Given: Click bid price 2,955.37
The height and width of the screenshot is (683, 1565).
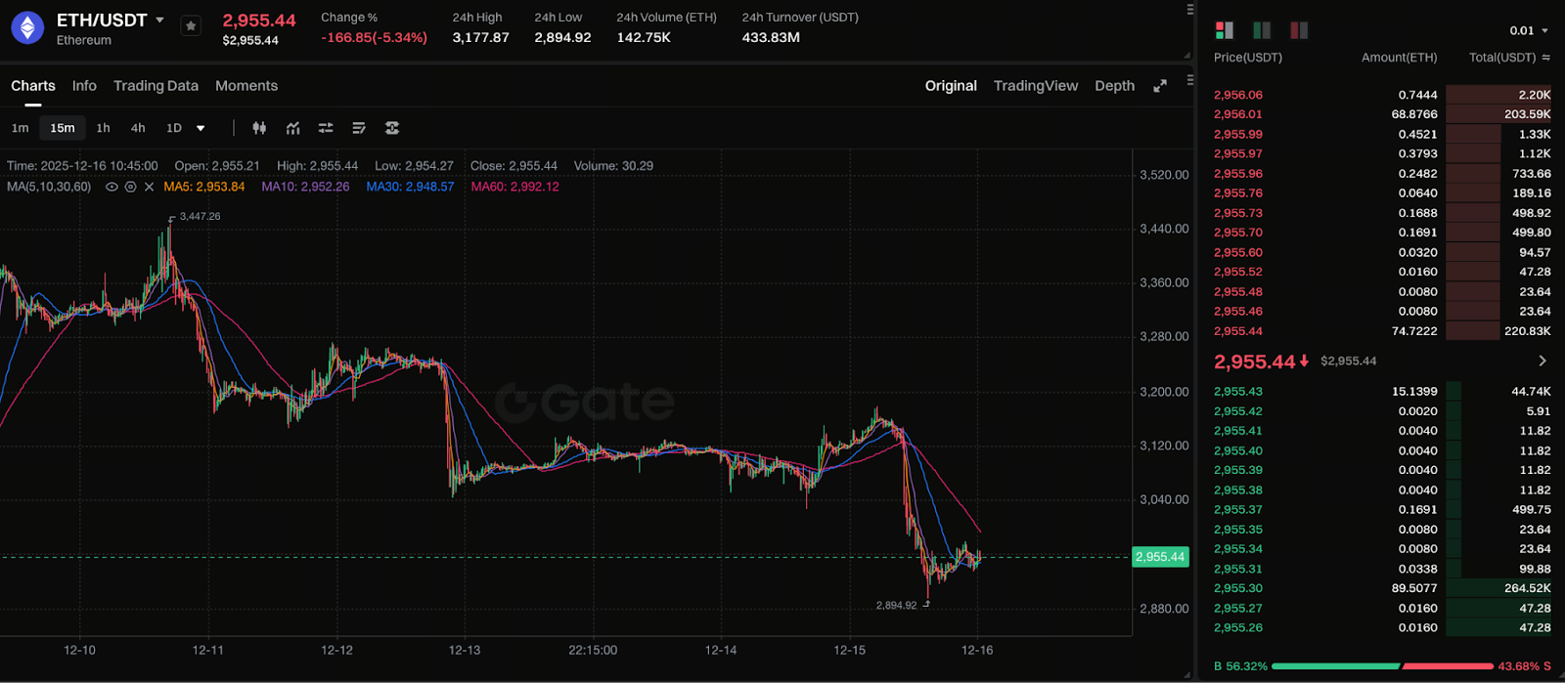Looking at the screenshot, I should click(x=1238, y=509).
